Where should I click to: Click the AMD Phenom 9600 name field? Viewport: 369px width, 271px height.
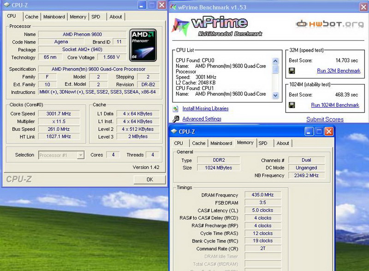coord(83,34)
